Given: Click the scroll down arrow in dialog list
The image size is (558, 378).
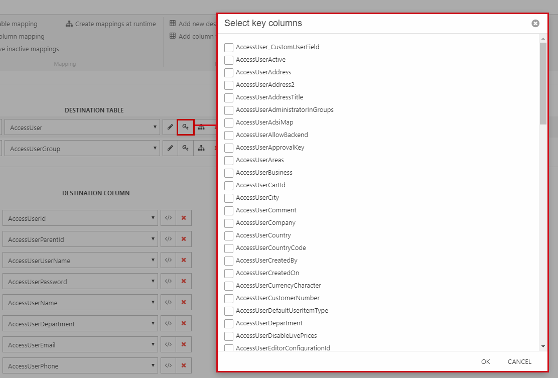Looking at the screenshot, I should [543, 346].
